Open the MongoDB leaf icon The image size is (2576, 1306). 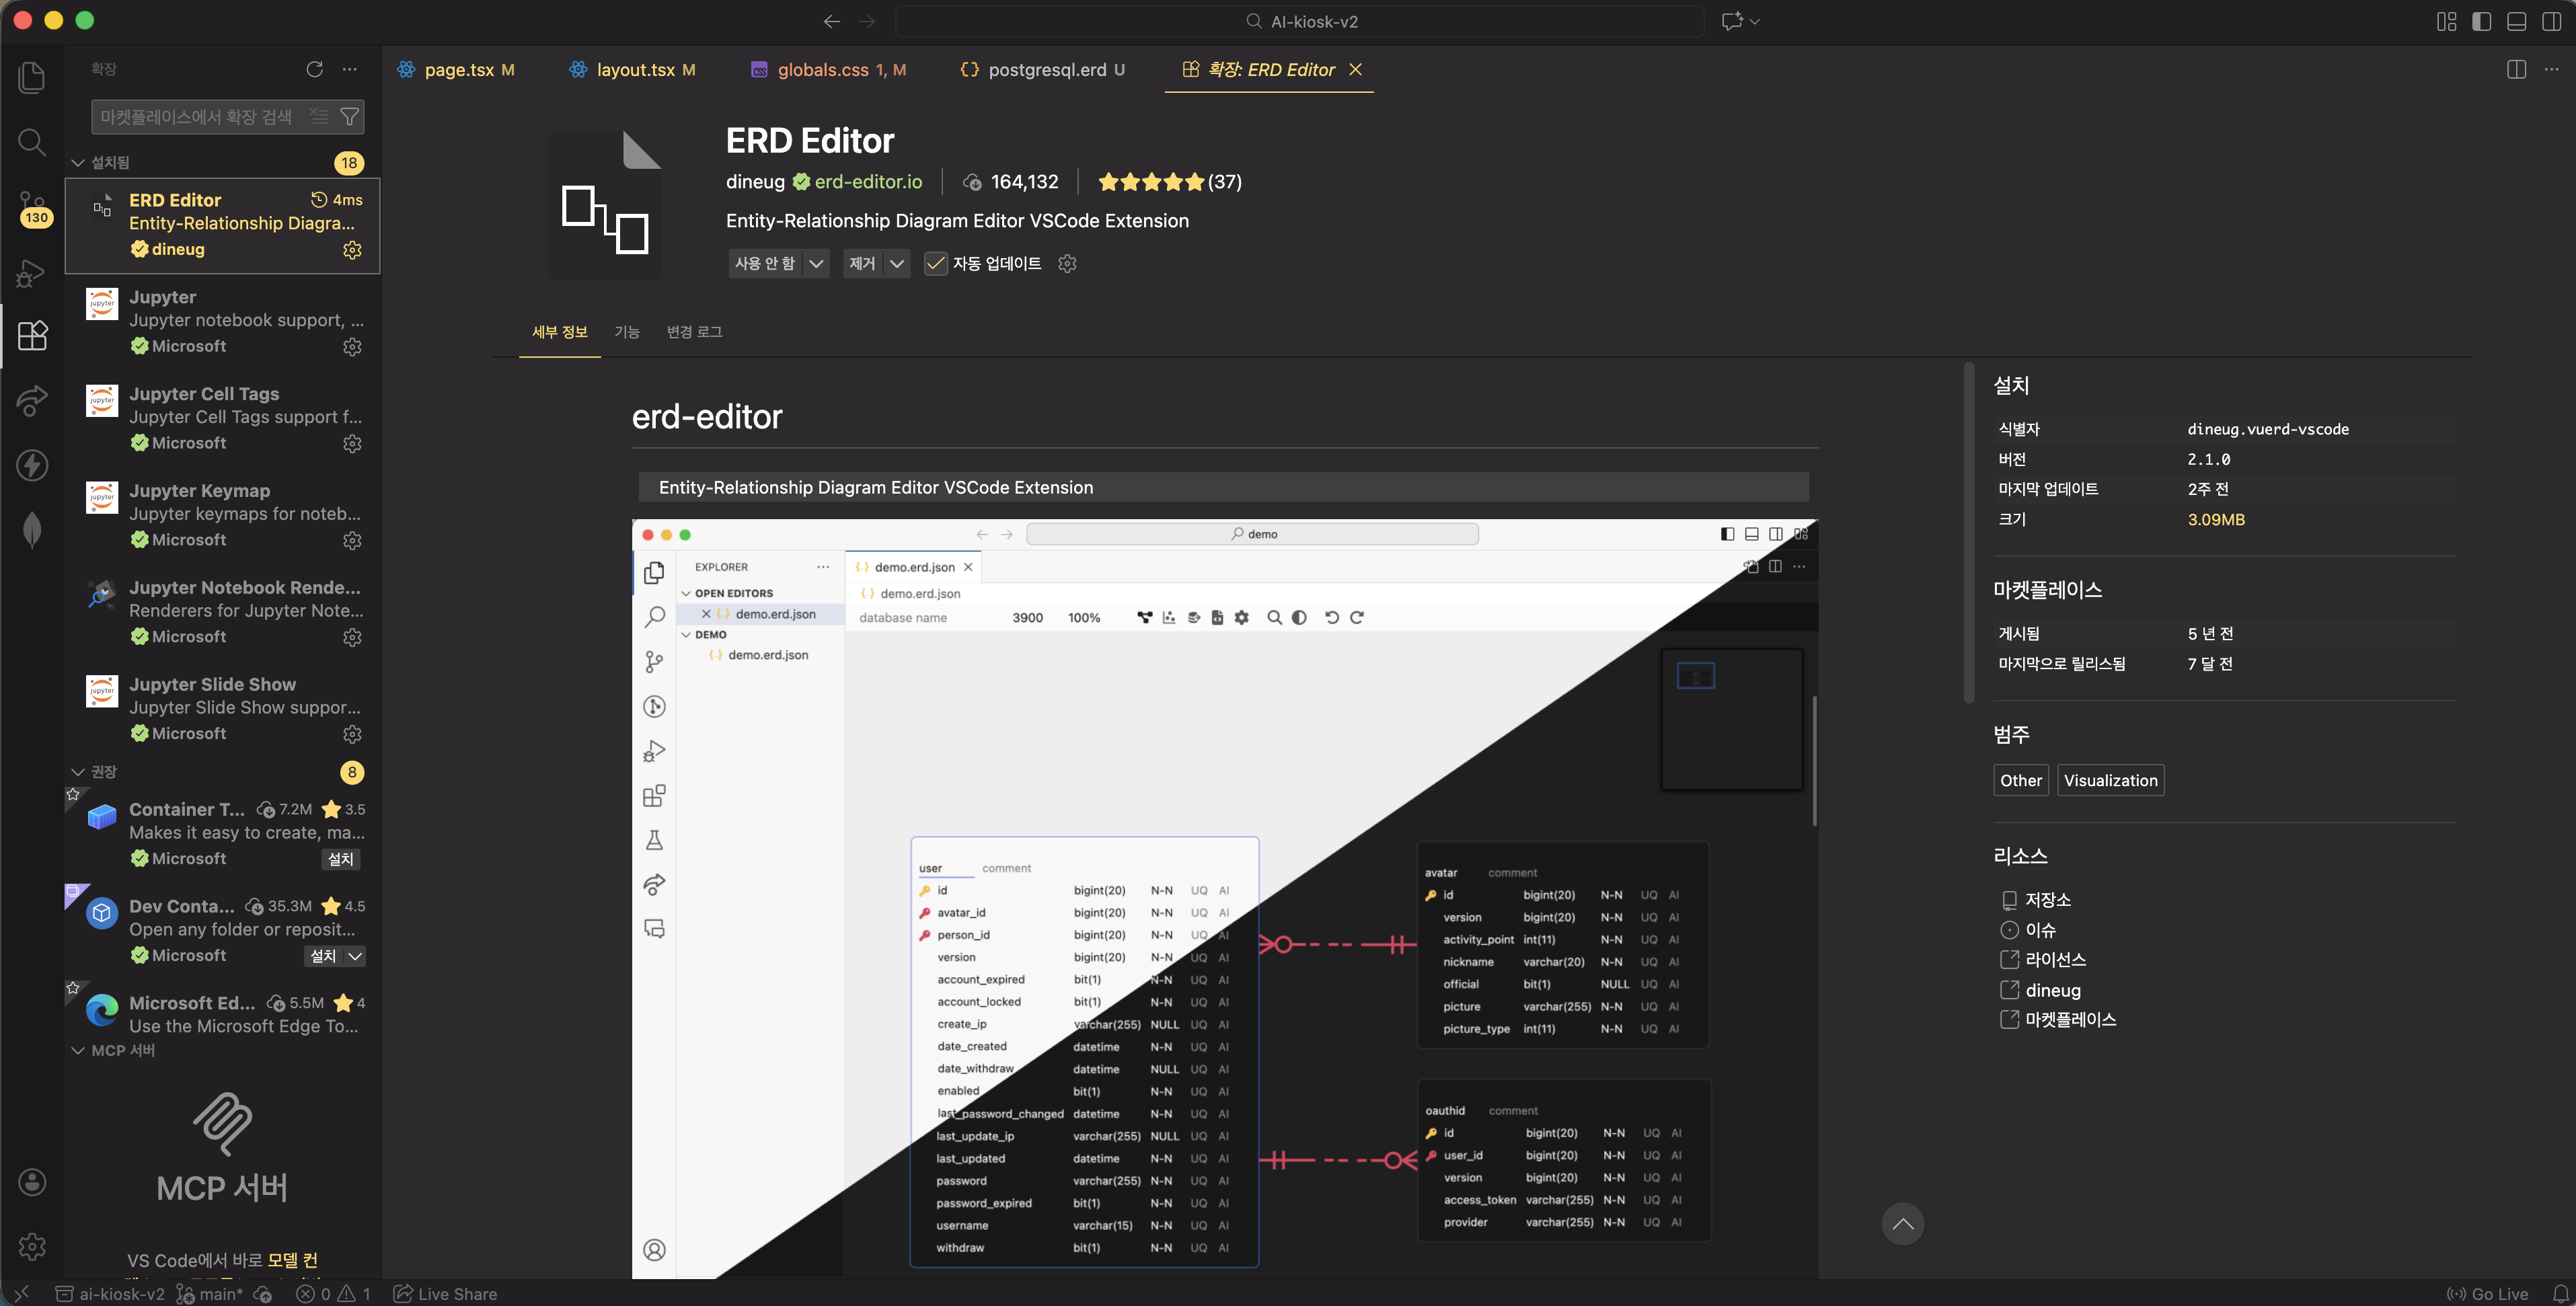click(32, 529)
